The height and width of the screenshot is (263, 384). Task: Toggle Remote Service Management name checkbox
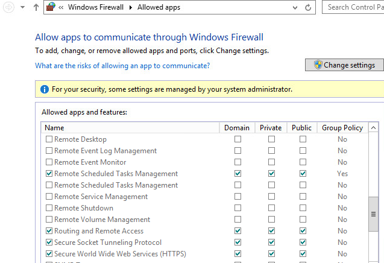(49, 196)
